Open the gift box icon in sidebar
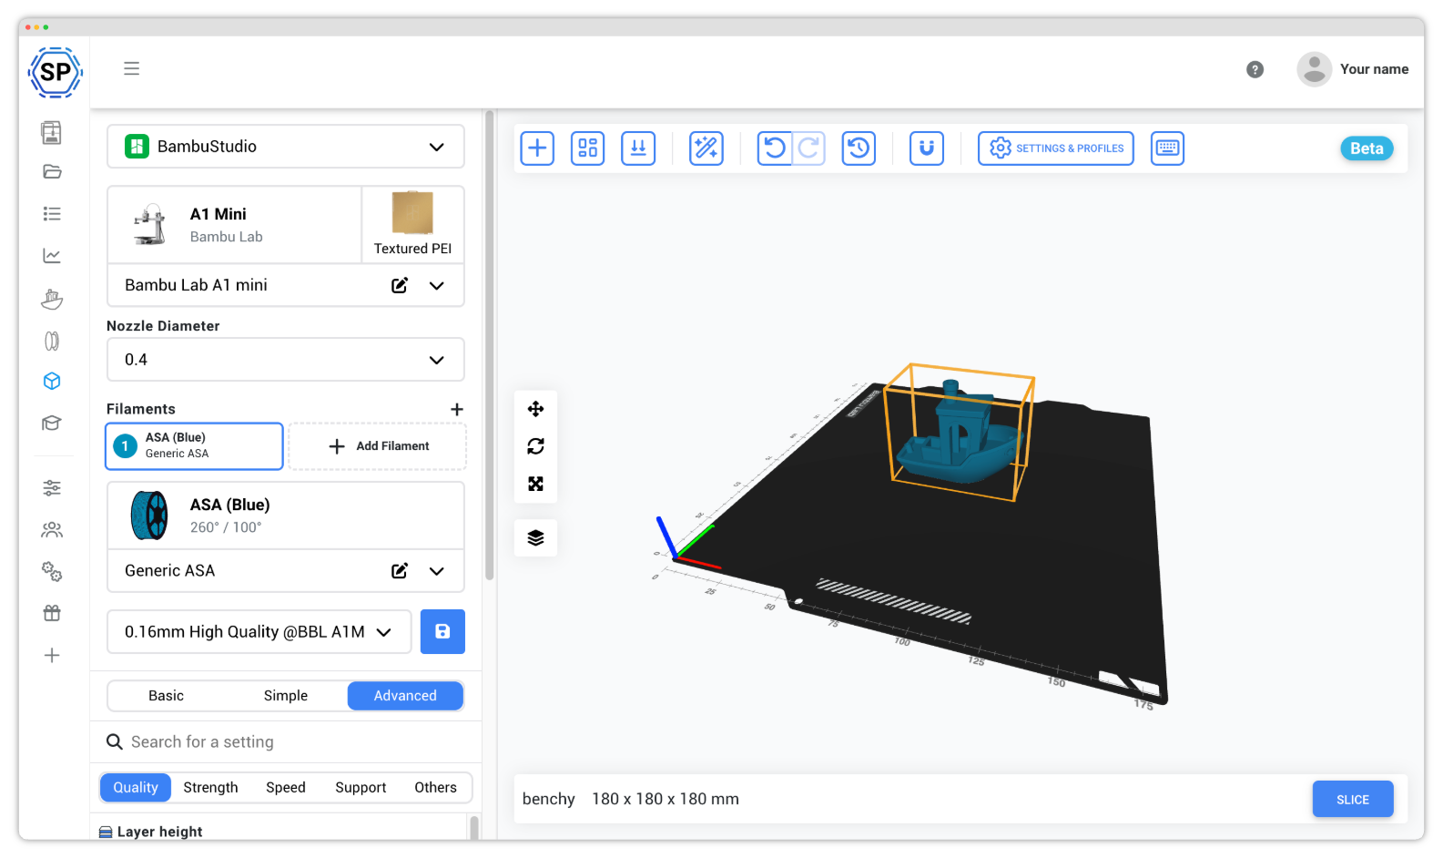This screenshot has height=858, width=1443. pyautogui.click(x=52, y=613)
